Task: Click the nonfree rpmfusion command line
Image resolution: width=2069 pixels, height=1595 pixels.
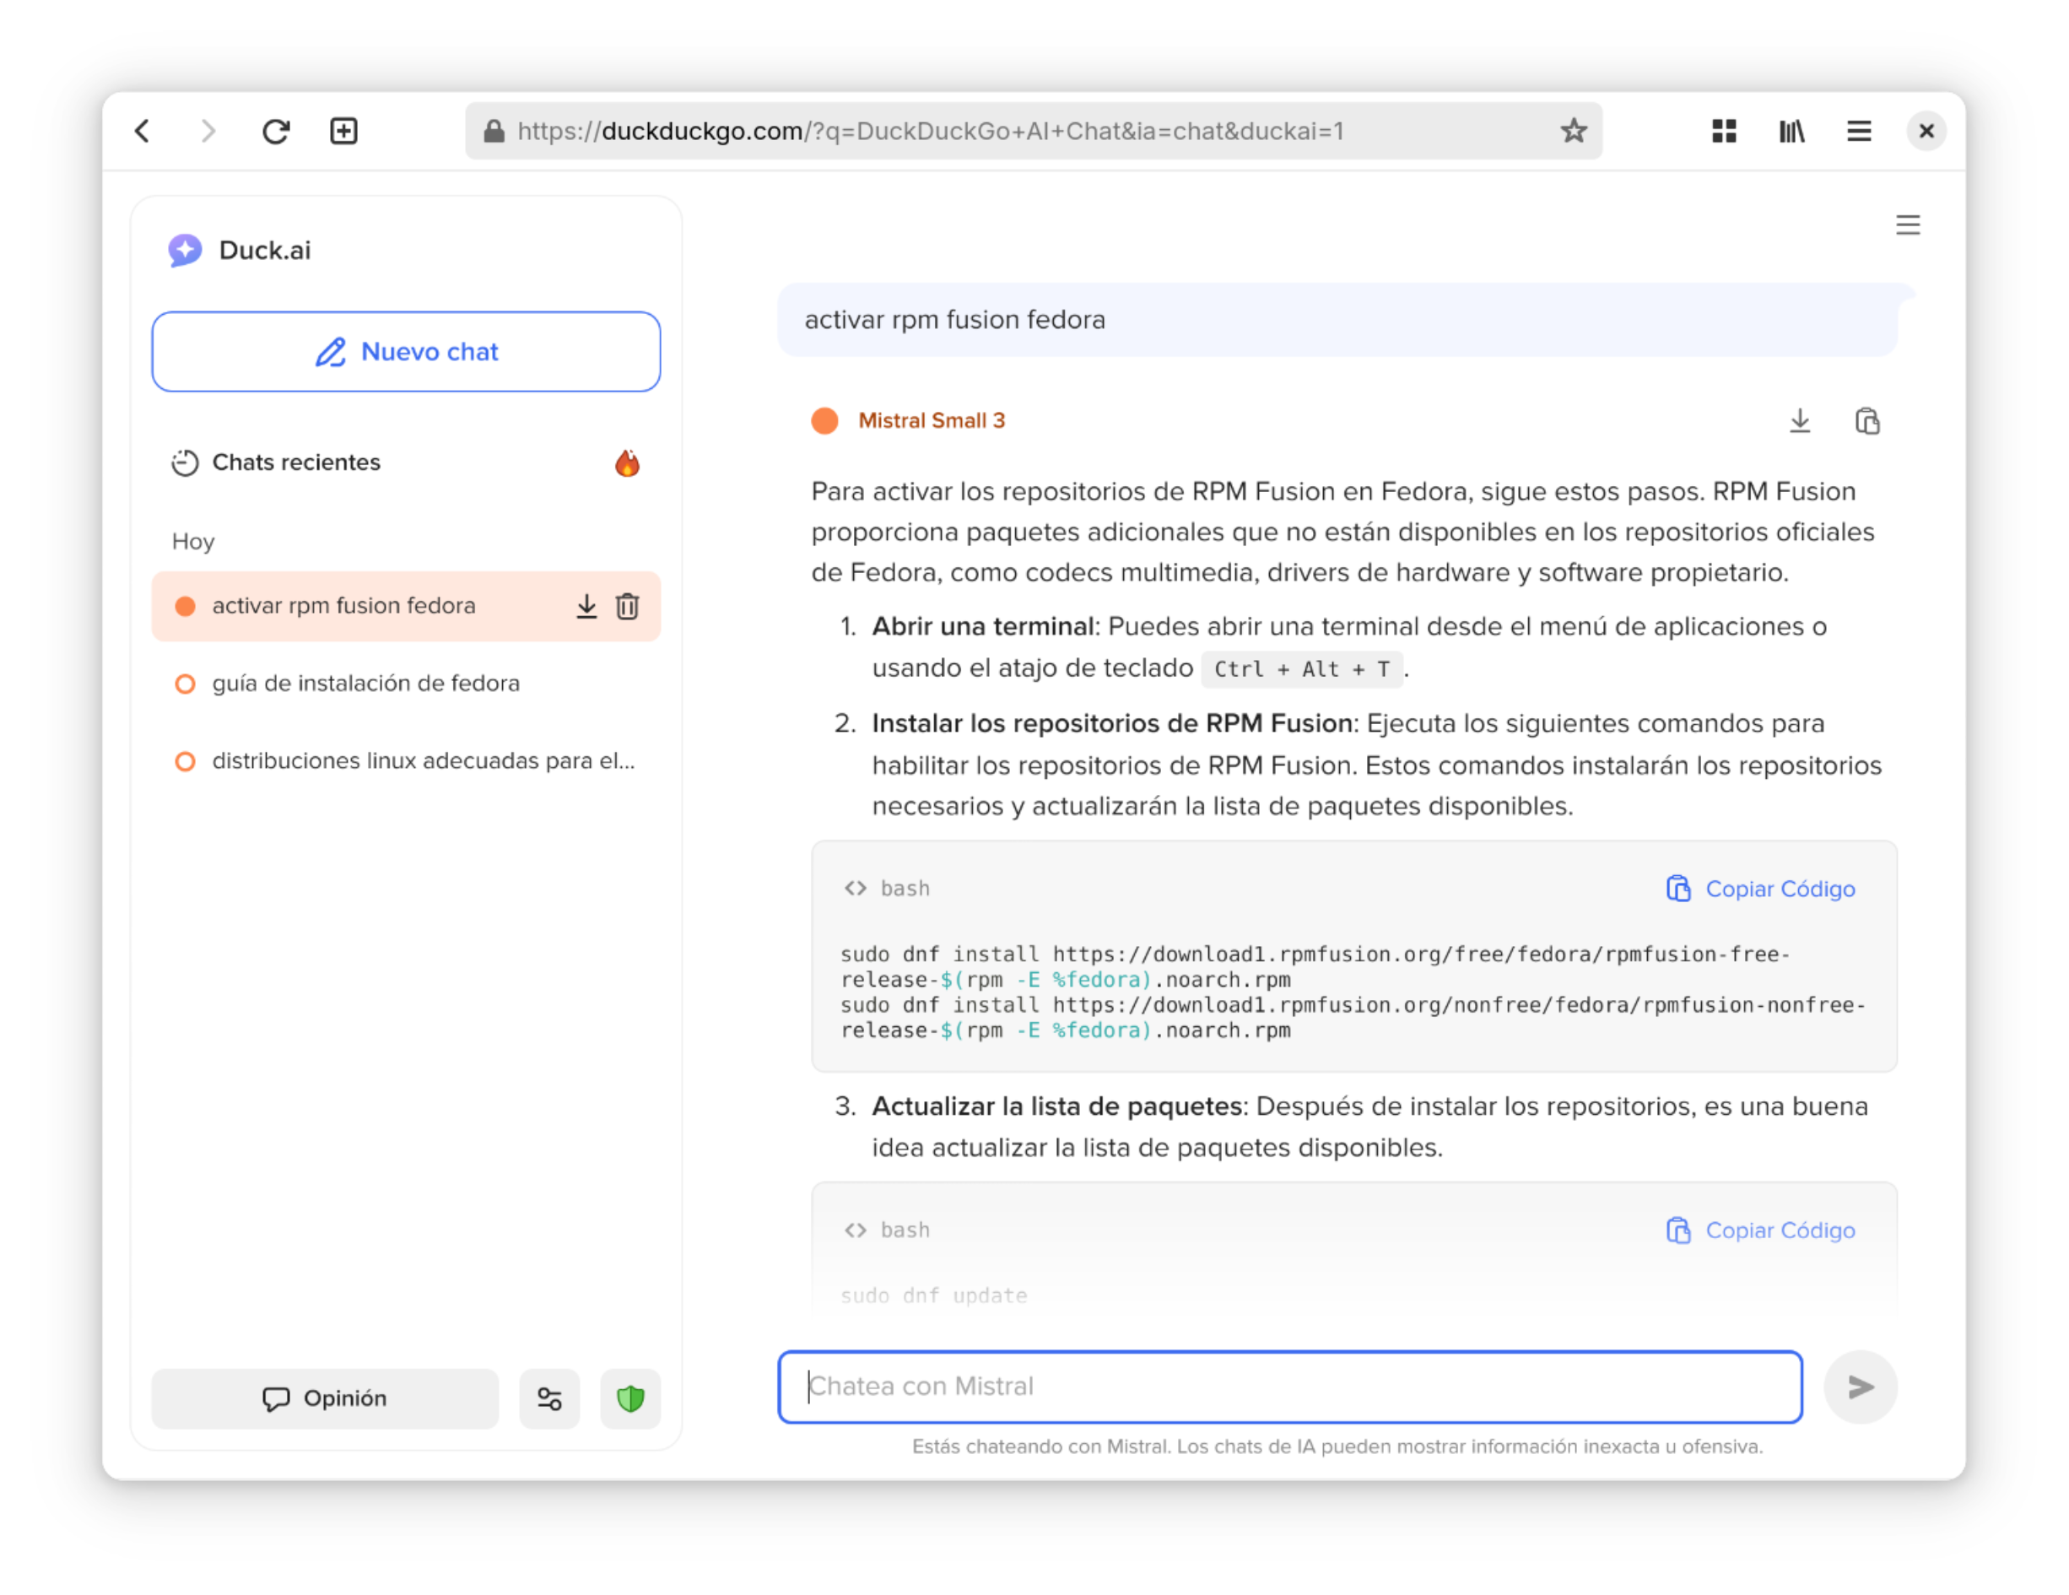Action: coord(1353,1018)
